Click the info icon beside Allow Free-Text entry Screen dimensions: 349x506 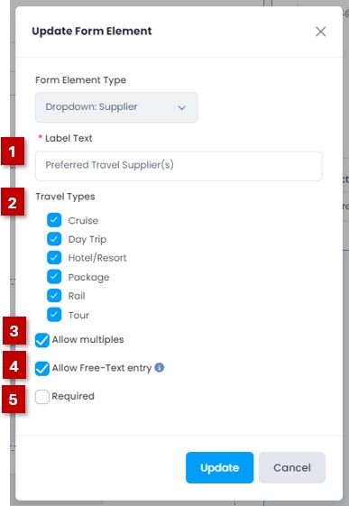pos(160,367)
